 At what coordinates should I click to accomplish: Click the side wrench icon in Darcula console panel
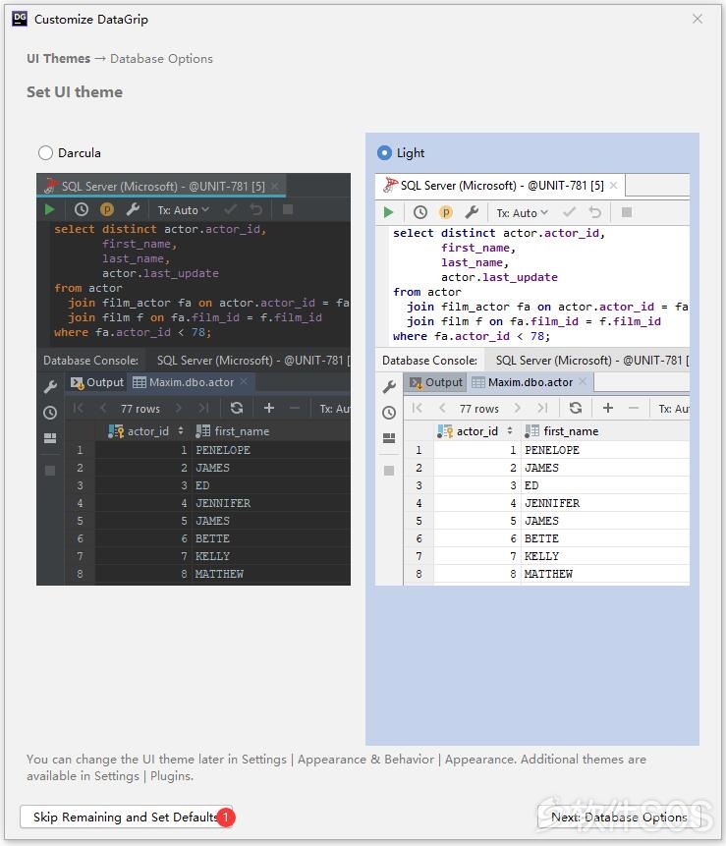tap(50, 386)
